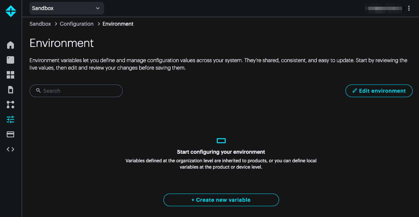This screenshot has height=217, width=419.
Task: Open the workflow nodes sidebar icon
Action: 10,105
